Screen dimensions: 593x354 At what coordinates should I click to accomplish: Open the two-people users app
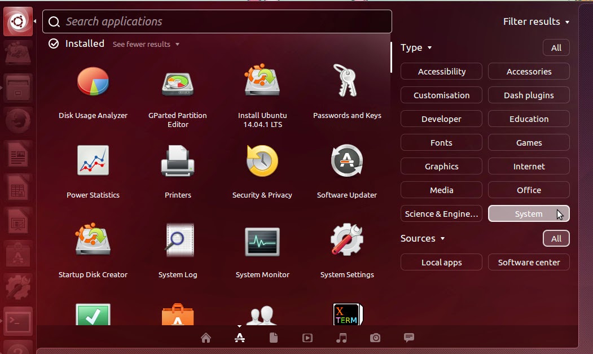pyautogui.click(x=262, y=315)
